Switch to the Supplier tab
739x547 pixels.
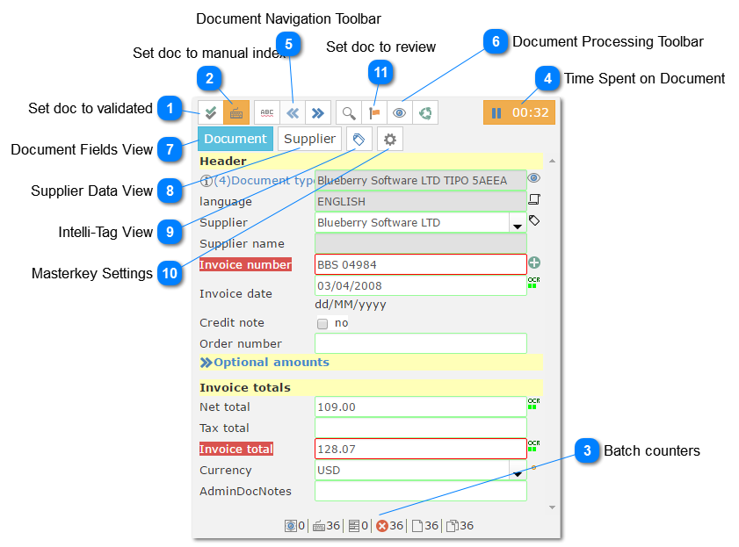coord(309,139)
